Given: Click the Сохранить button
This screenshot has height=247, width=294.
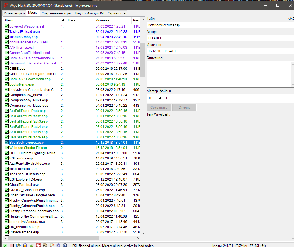Looking at the screenshot, I should [x=159, y=108].
